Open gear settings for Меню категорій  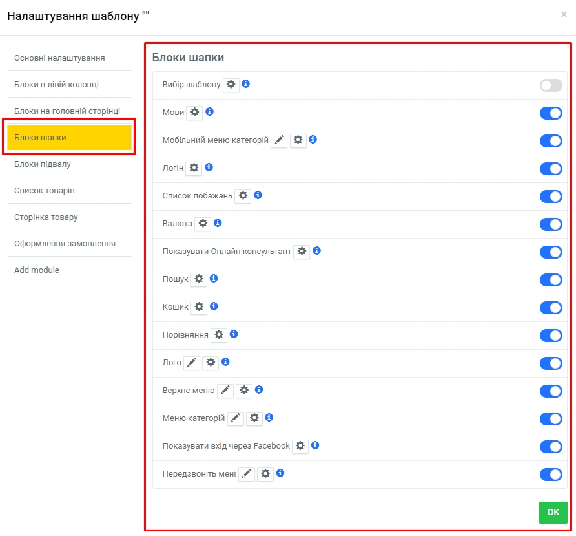254,418
